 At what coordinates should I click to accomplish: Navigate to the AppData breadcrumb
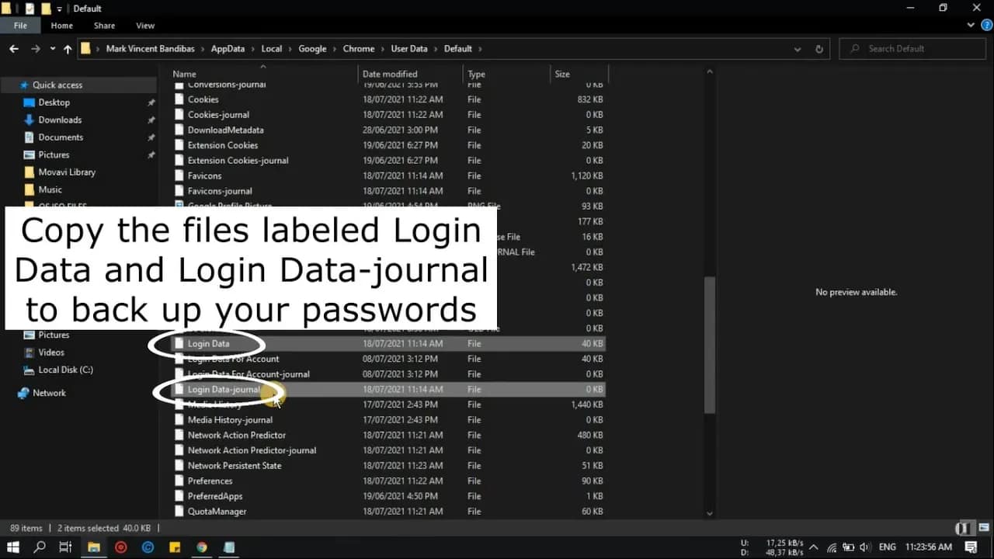point(228,49)
